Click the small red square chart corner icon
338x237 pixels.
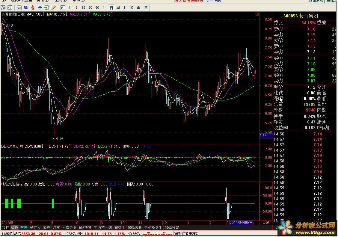(257, 14)
